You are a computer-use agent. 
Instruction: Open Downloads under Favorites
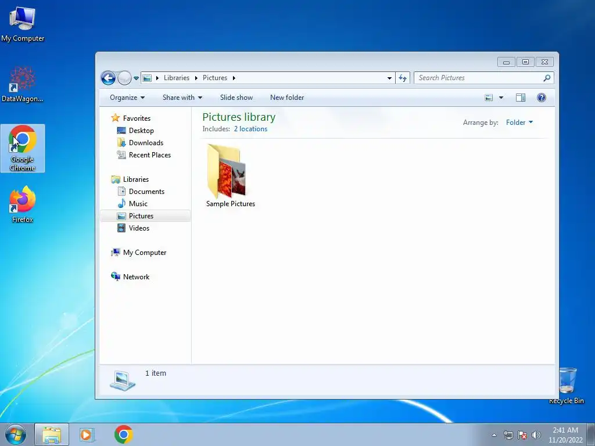pyautogui.click(x=146, y=143)
